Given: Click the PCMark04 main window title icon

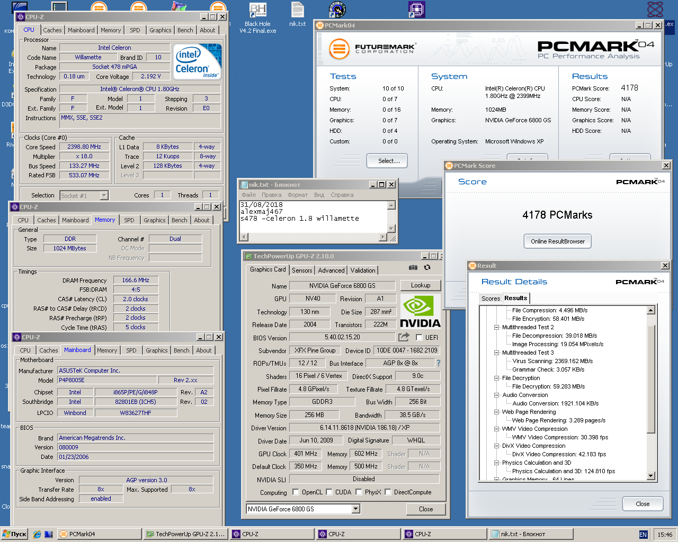Looking at the screenshot, I should pyautogui.click(x=319, y=25).
